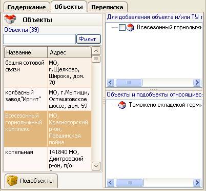Click the yellow box Подобъекты icon
Viewport: 206px width, 191px height.
pos(12,181)
